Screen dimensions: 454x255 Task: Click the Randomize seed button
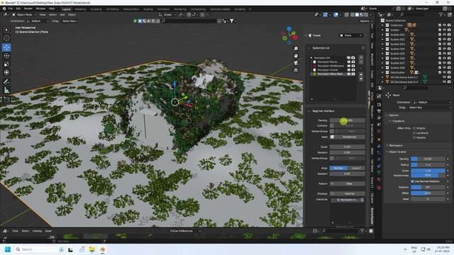pyautogui.click(x=350, y=137)
